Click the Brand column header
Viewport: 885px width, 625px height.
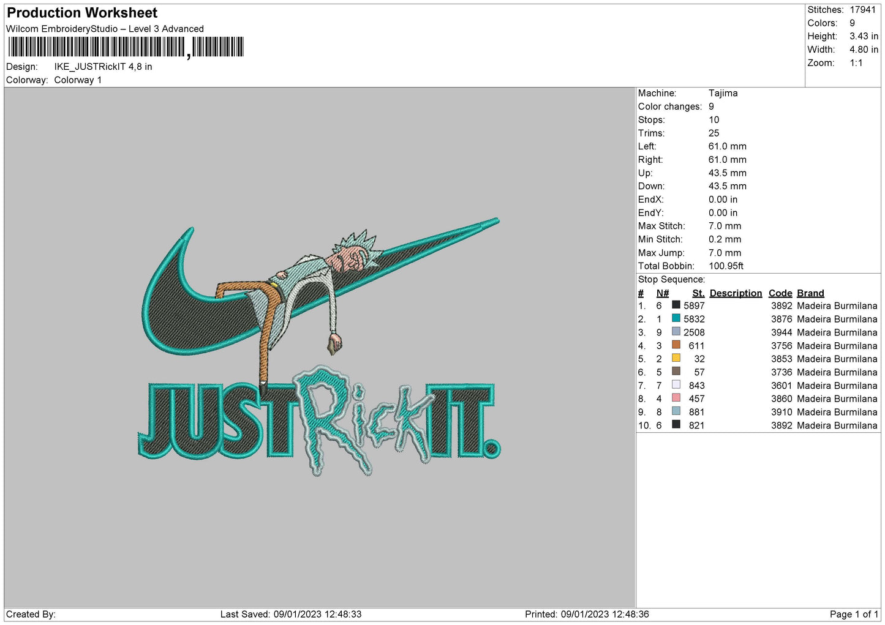click(810, 293)
